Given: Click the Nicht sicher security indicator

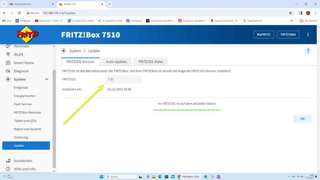Looking at the screenshot, I should coord(33,13).
